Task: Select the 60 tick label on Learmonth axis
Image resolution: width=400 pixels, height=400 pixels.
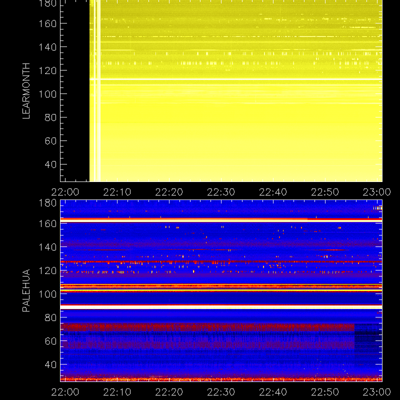Action: (51, 141)
